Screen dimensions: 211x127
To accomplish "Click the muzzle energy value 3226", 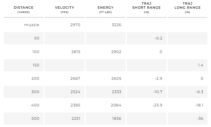I will click(116, 25).
